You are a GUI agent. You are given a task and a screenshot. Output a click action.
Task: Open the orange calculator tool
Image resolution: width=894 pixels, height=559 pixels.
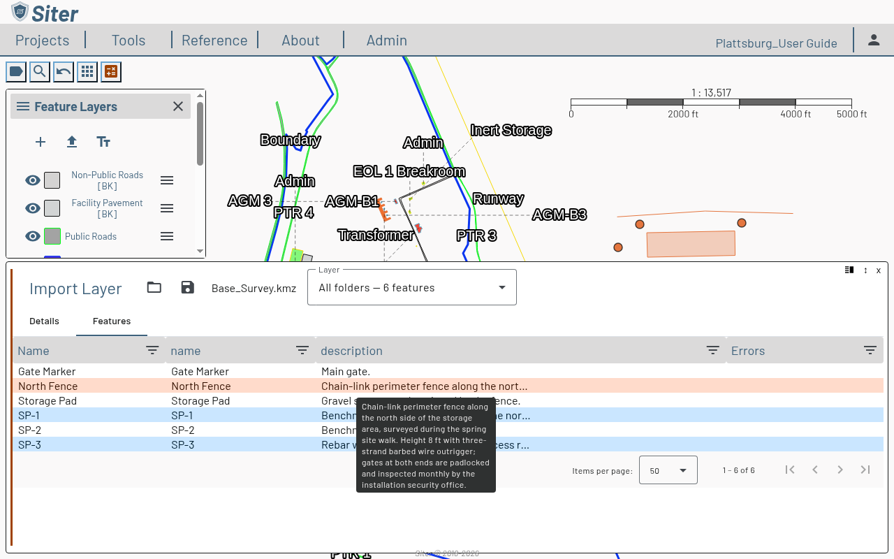tap(111, 71)
